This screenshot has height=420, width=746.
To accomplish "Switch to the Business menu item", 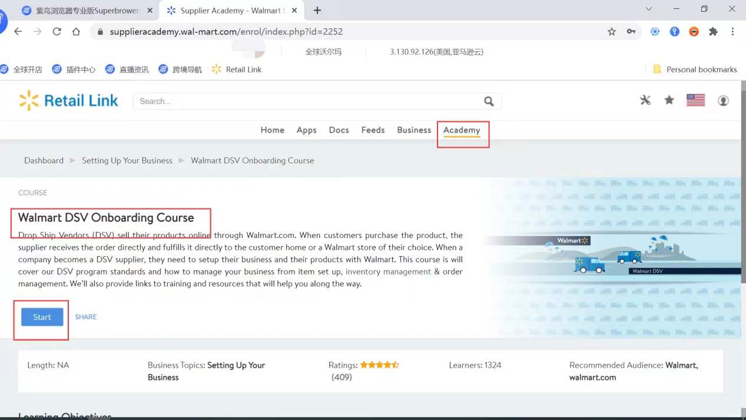I will coord(414,130).
